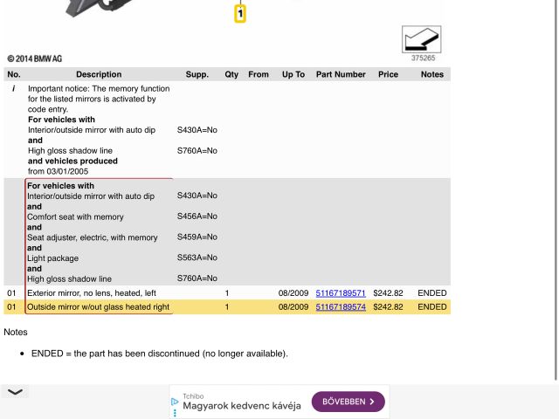Open part number 51167189574 link
This screenshot has height=419, width=559.
(x=341, y=307)
